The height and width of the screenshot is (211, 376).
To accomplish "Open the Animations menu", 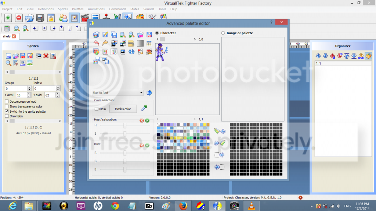I will point(96,9).
